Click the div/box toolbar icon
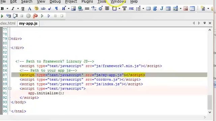 [x=114, y=8]
